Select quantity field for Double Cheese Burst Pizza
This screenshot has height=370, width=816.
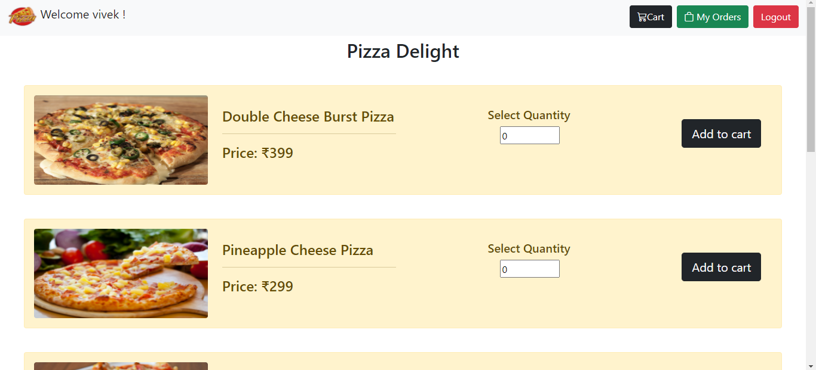(529, 135)
